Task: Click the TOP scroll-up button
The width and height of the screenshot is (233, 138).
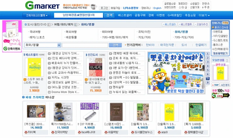Action: 215,85
